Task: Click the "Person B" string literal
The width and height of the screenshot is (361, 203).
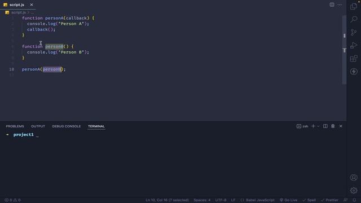Action: pos(71,52)
